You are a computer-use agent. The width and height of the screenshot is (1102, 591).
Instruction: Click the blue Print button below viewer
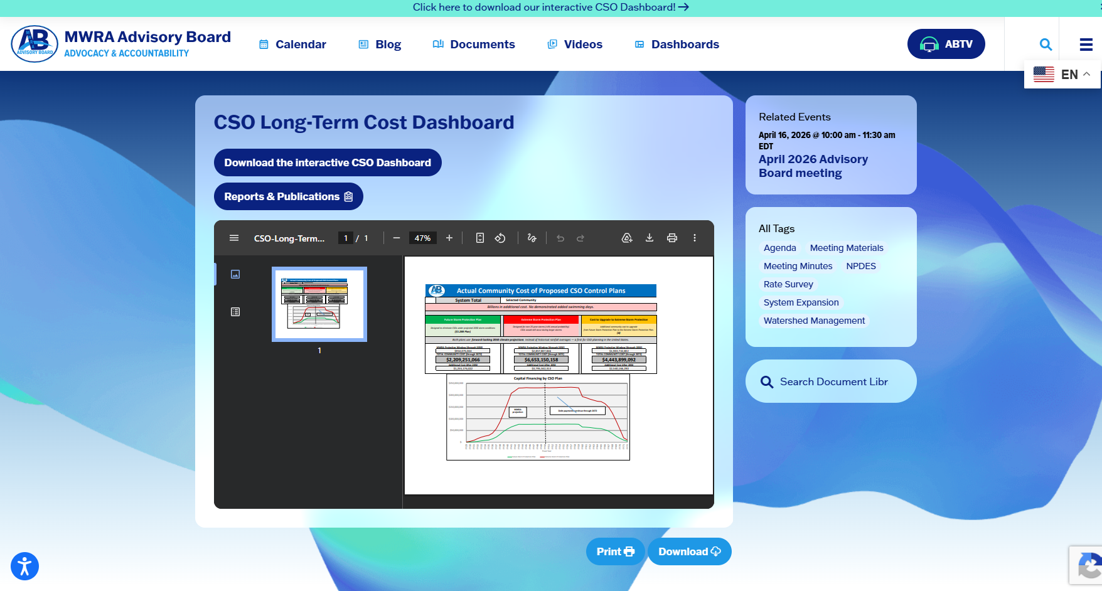[x=616, y=551]
